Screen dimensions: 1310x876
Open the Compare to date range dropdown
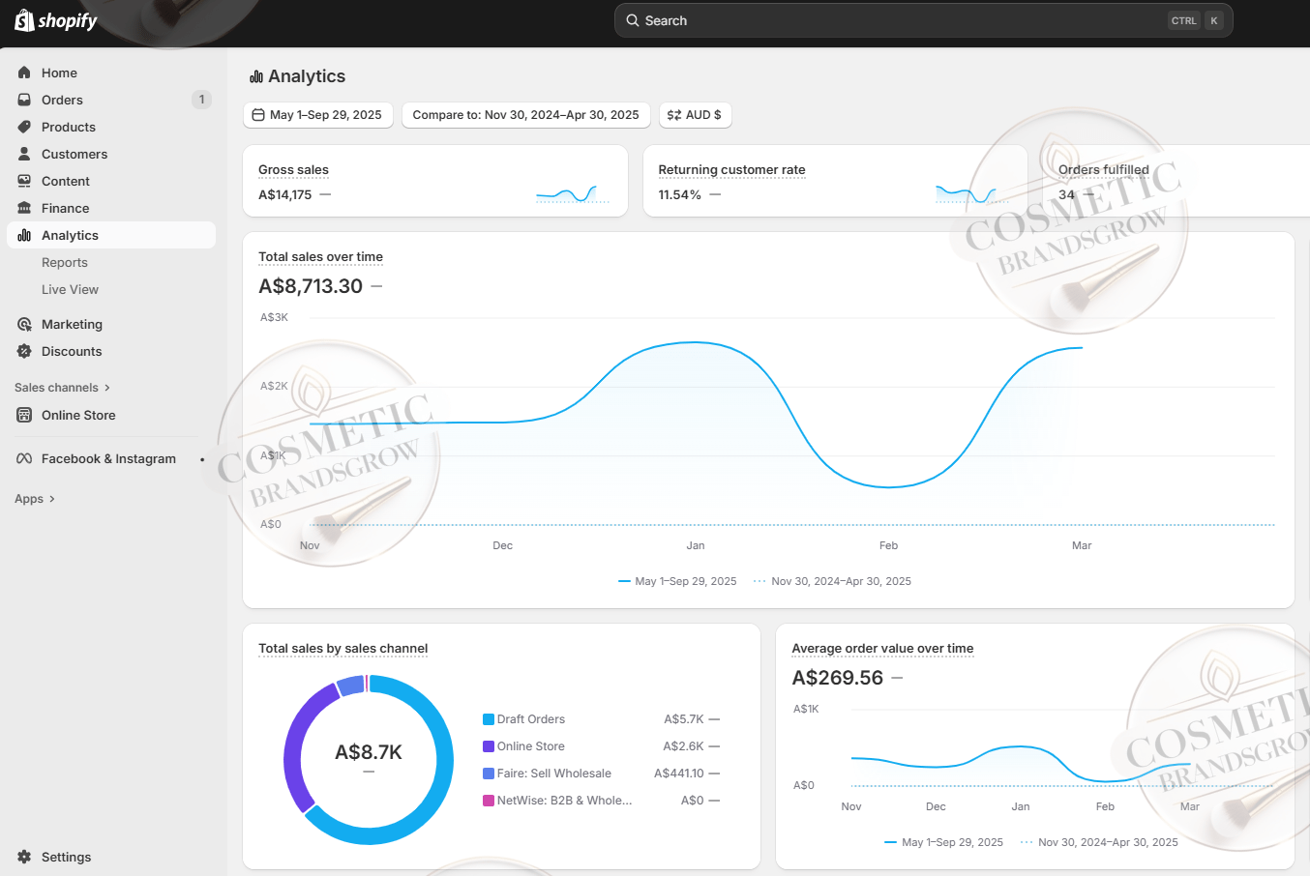pos(525,115)
